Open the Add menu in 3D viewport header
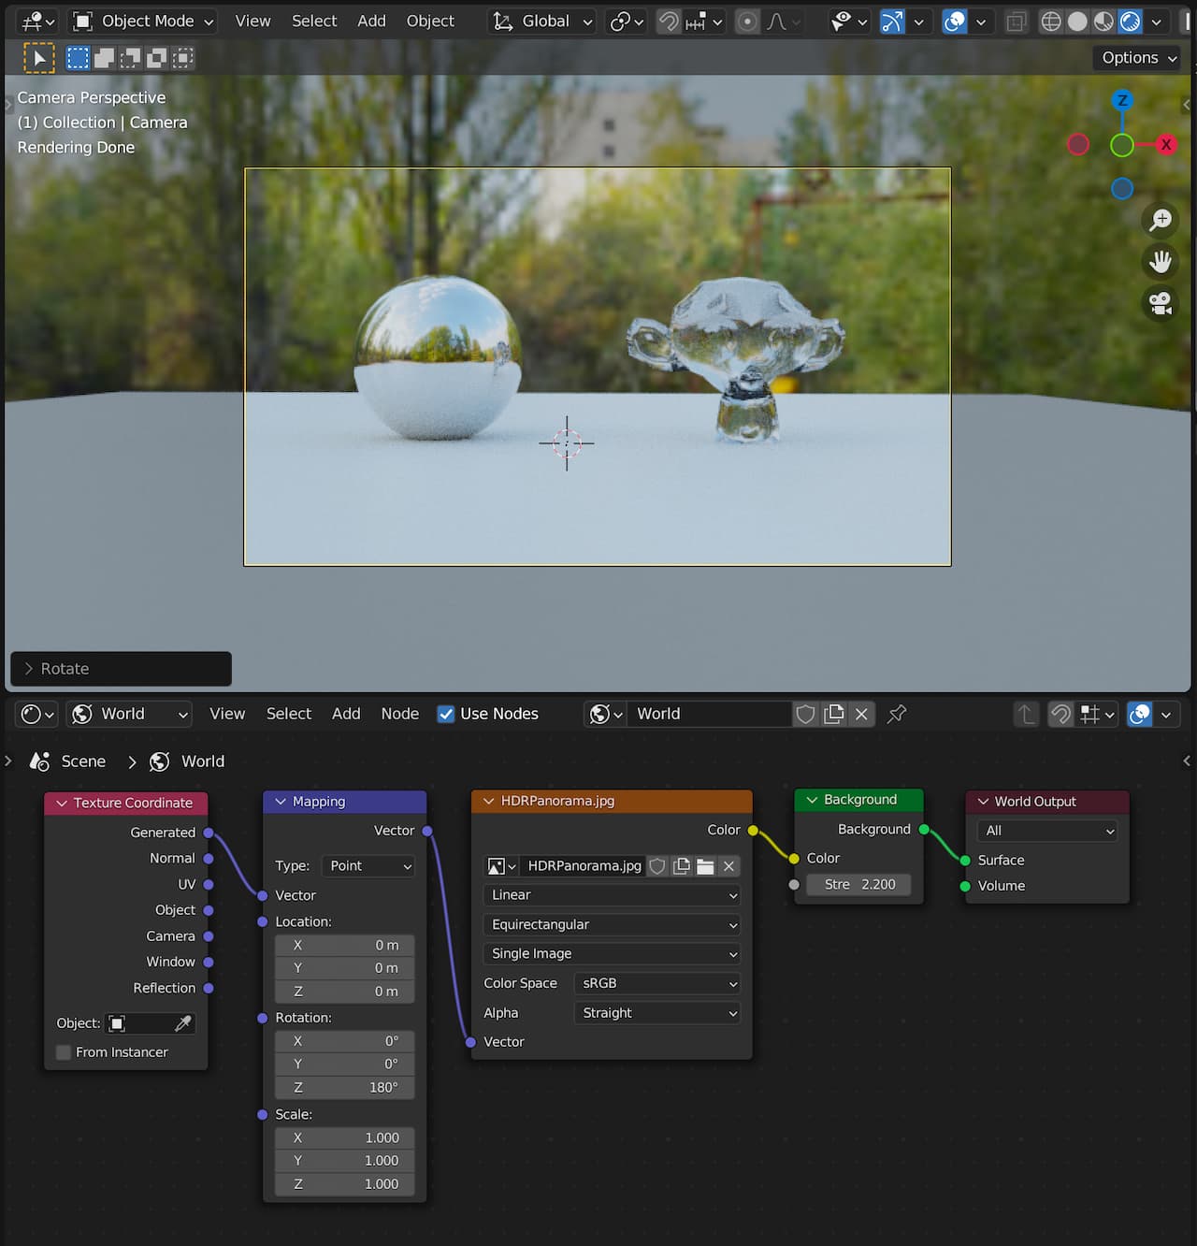1197x1246 pixels. pyautogui.click(x=371, y=21)
